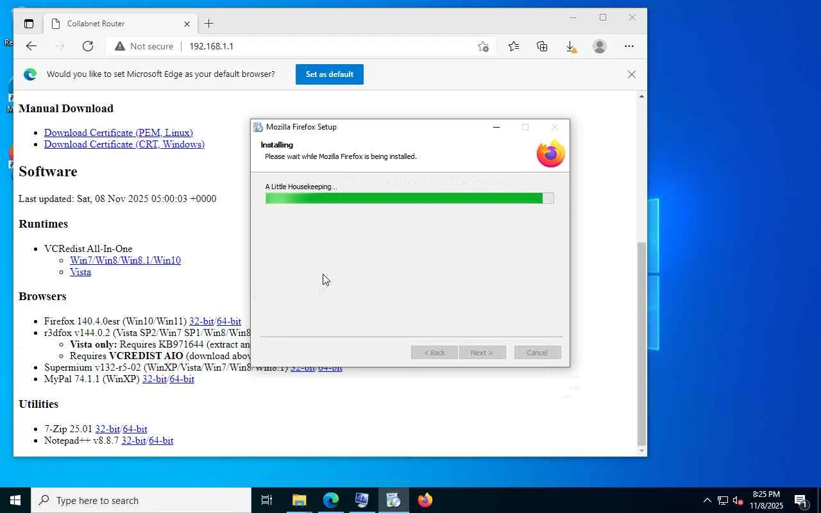Download Firefox 140.4.0esr 32-bit
Image resolution: width=821 pixels, height=513 pixels.
pyautogui.click(x=201, y=321)
